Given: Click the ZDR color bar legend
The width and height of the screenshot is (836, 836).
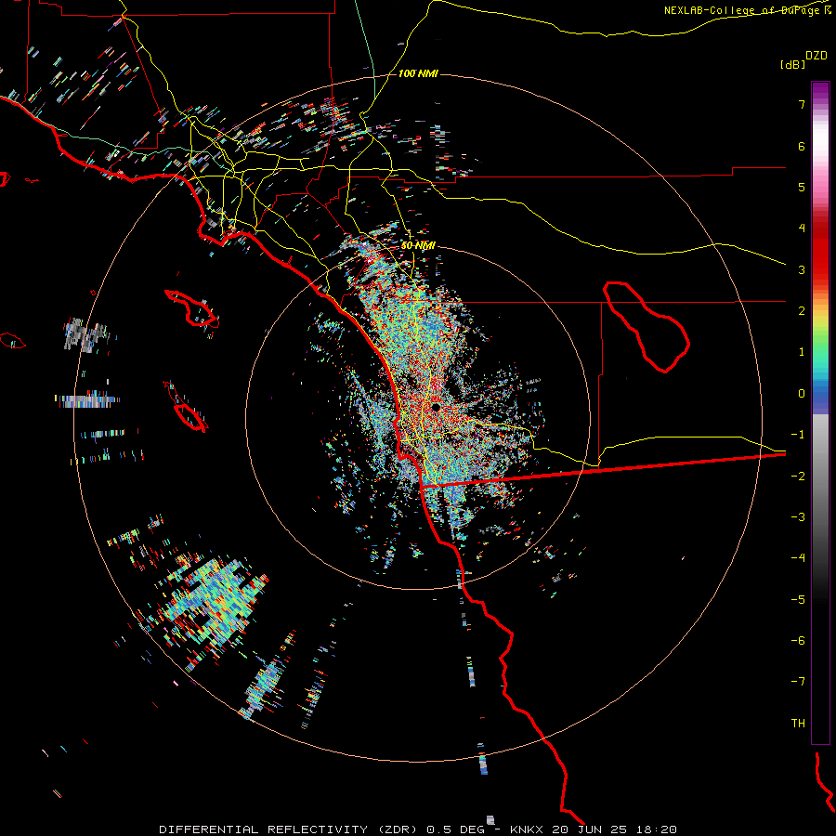Looking at the screenshot, I should (820, 412).
